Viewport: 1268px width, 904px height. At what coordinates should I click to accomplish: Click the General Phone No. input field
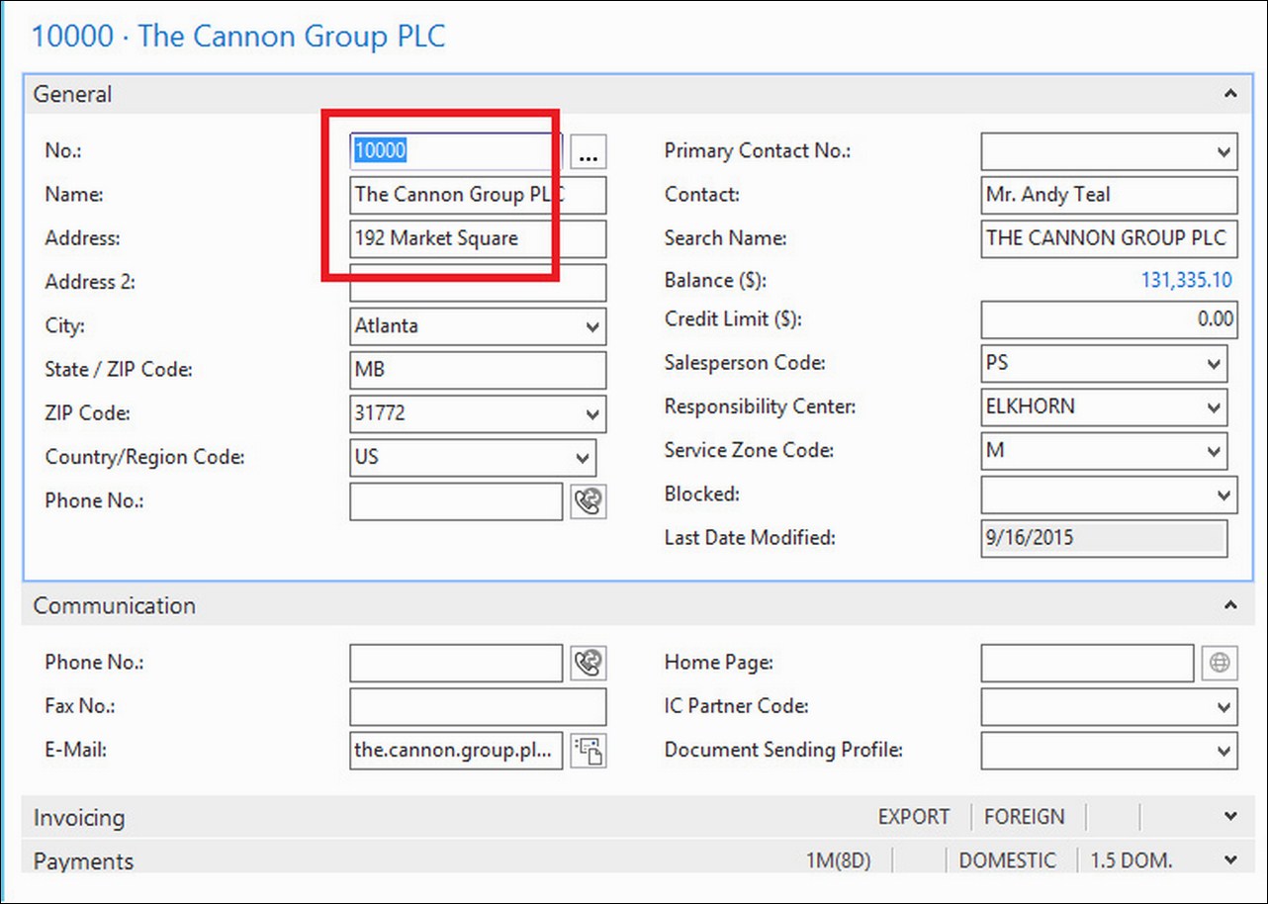456,501
